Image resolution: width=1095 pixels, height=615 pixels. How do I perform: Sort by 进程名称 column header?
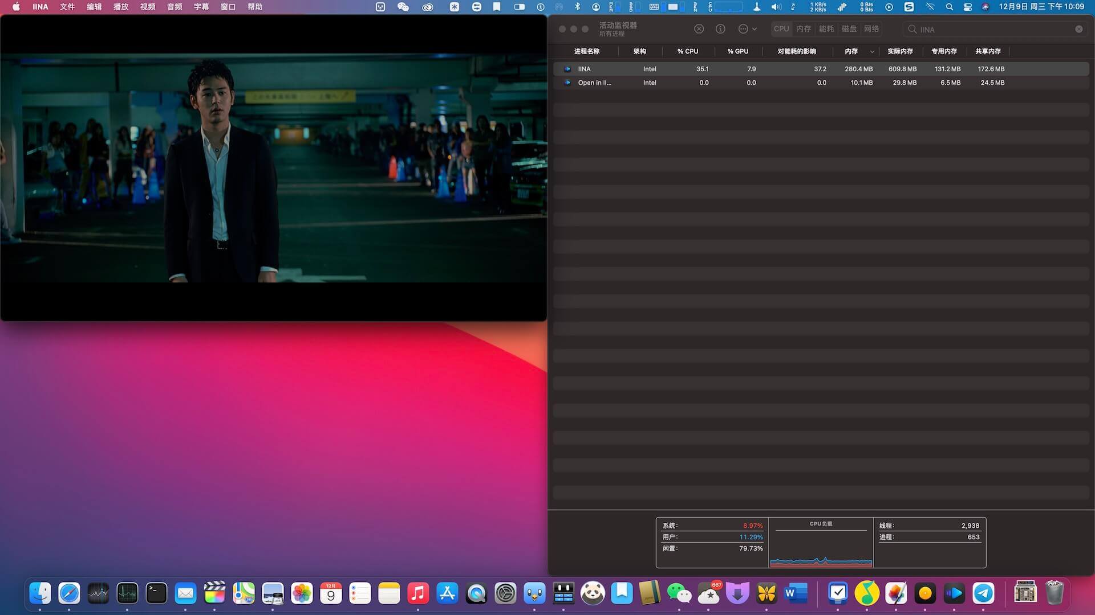pyautogui.click(x=586, y=51)
